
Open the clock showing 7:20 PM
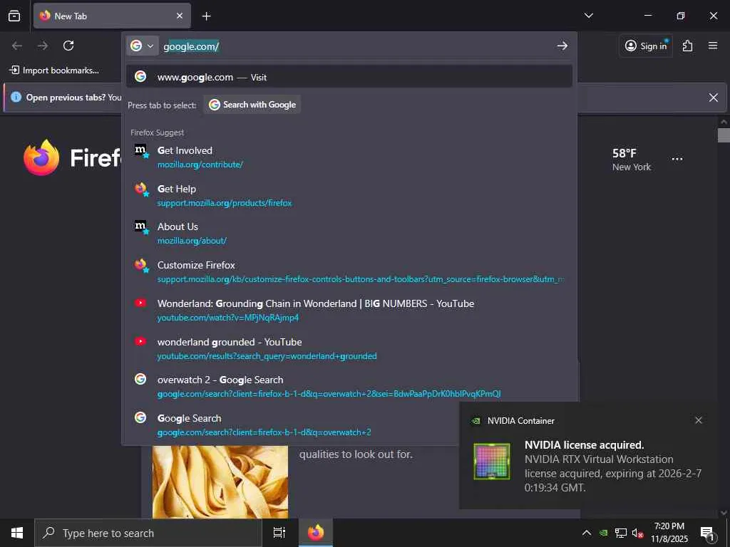(x=669, y=533)
